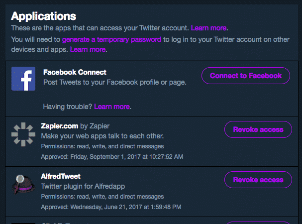302x224 pixels.
Task: Click 'Make your web apps talk' description
Action: [x=102, y=136]
